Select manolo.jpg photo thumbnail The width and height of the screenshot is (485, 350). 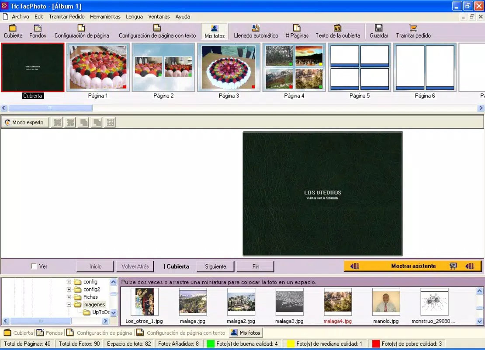pyautogui.click(x=386, y=302)
